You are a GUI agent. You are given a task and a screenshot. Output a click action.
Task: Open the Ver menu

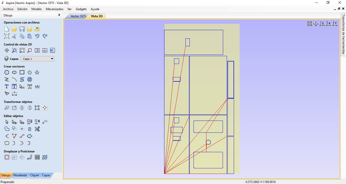[x=69, y=9]
